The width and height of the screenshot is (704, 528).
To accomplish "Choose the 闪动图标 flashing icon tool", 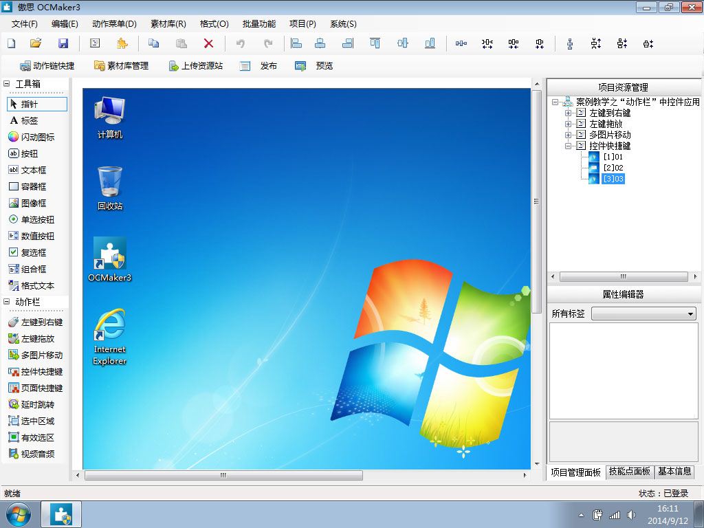I will pos(32,137).
